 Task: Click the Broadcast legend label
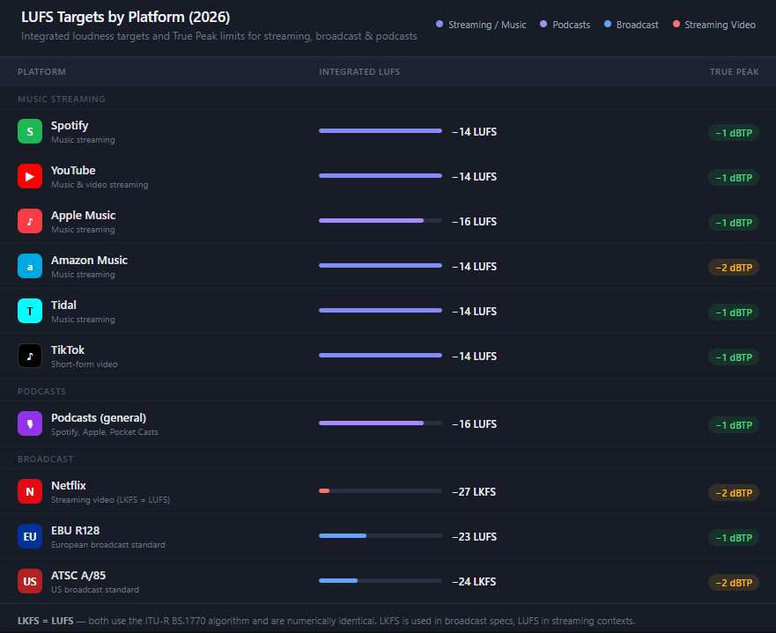click(638, 25)
